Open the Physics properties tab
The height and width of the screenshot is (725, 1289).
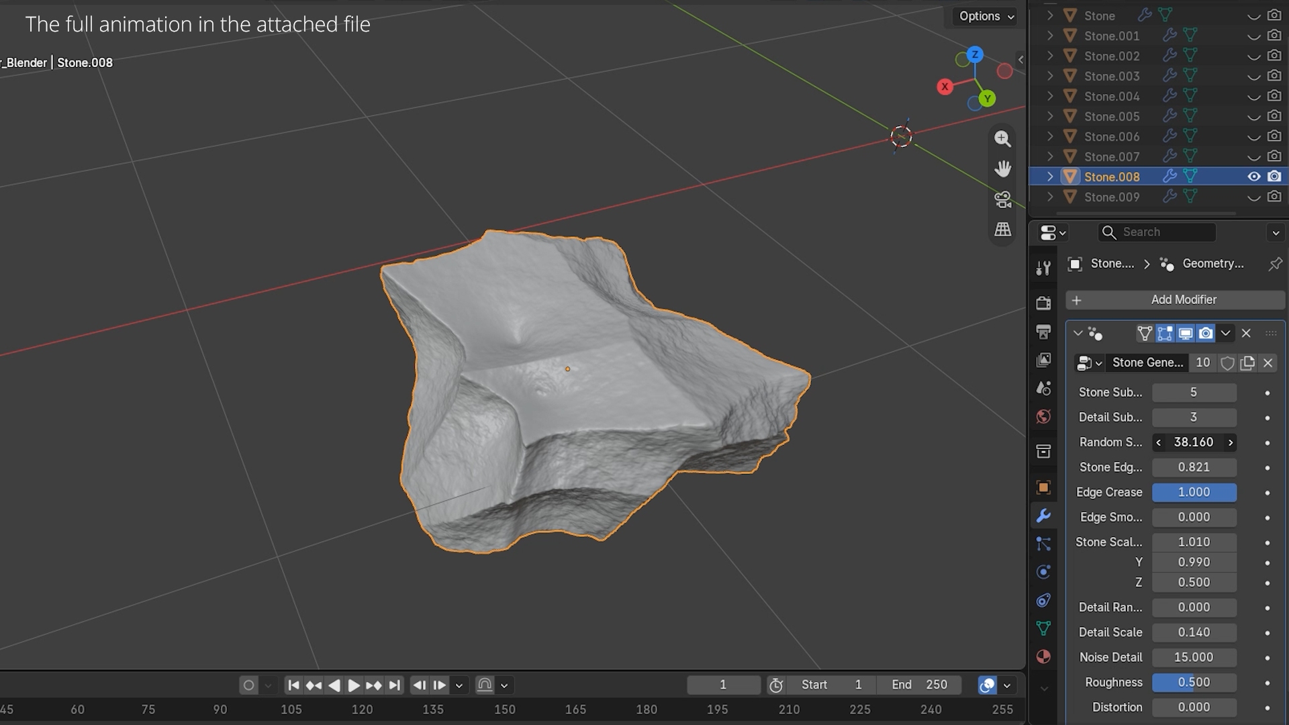click(1043, 572)
